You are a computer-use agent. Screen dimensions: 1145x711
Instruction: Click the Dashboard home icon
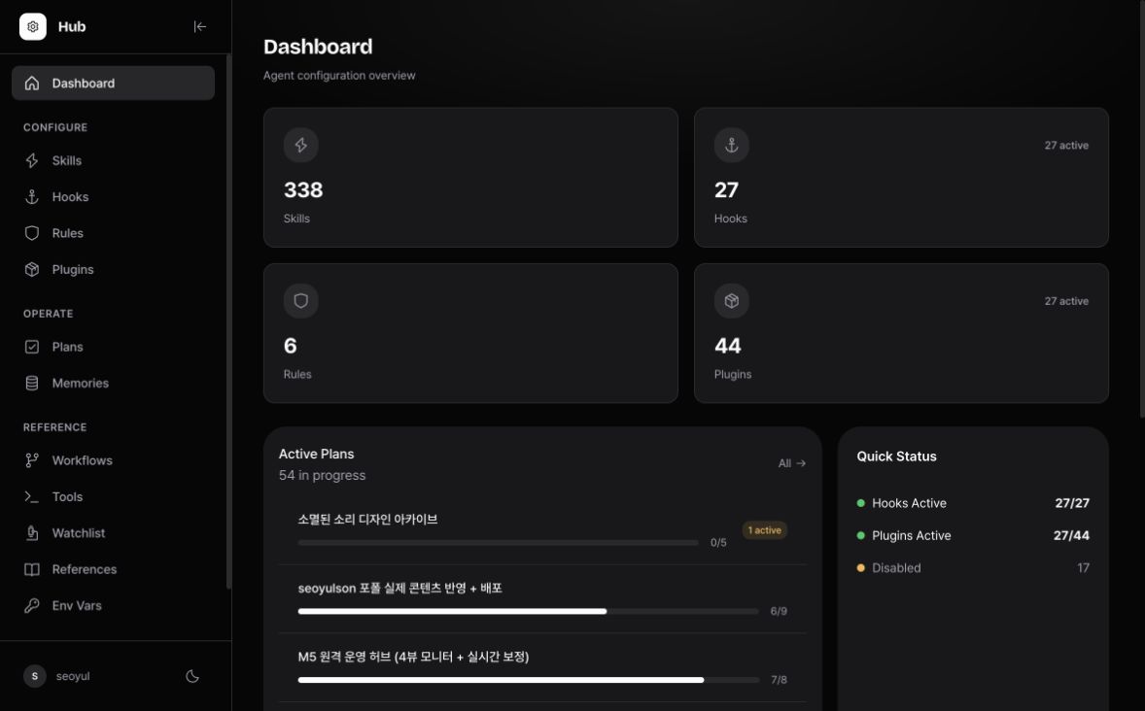(x=31, y=84)
